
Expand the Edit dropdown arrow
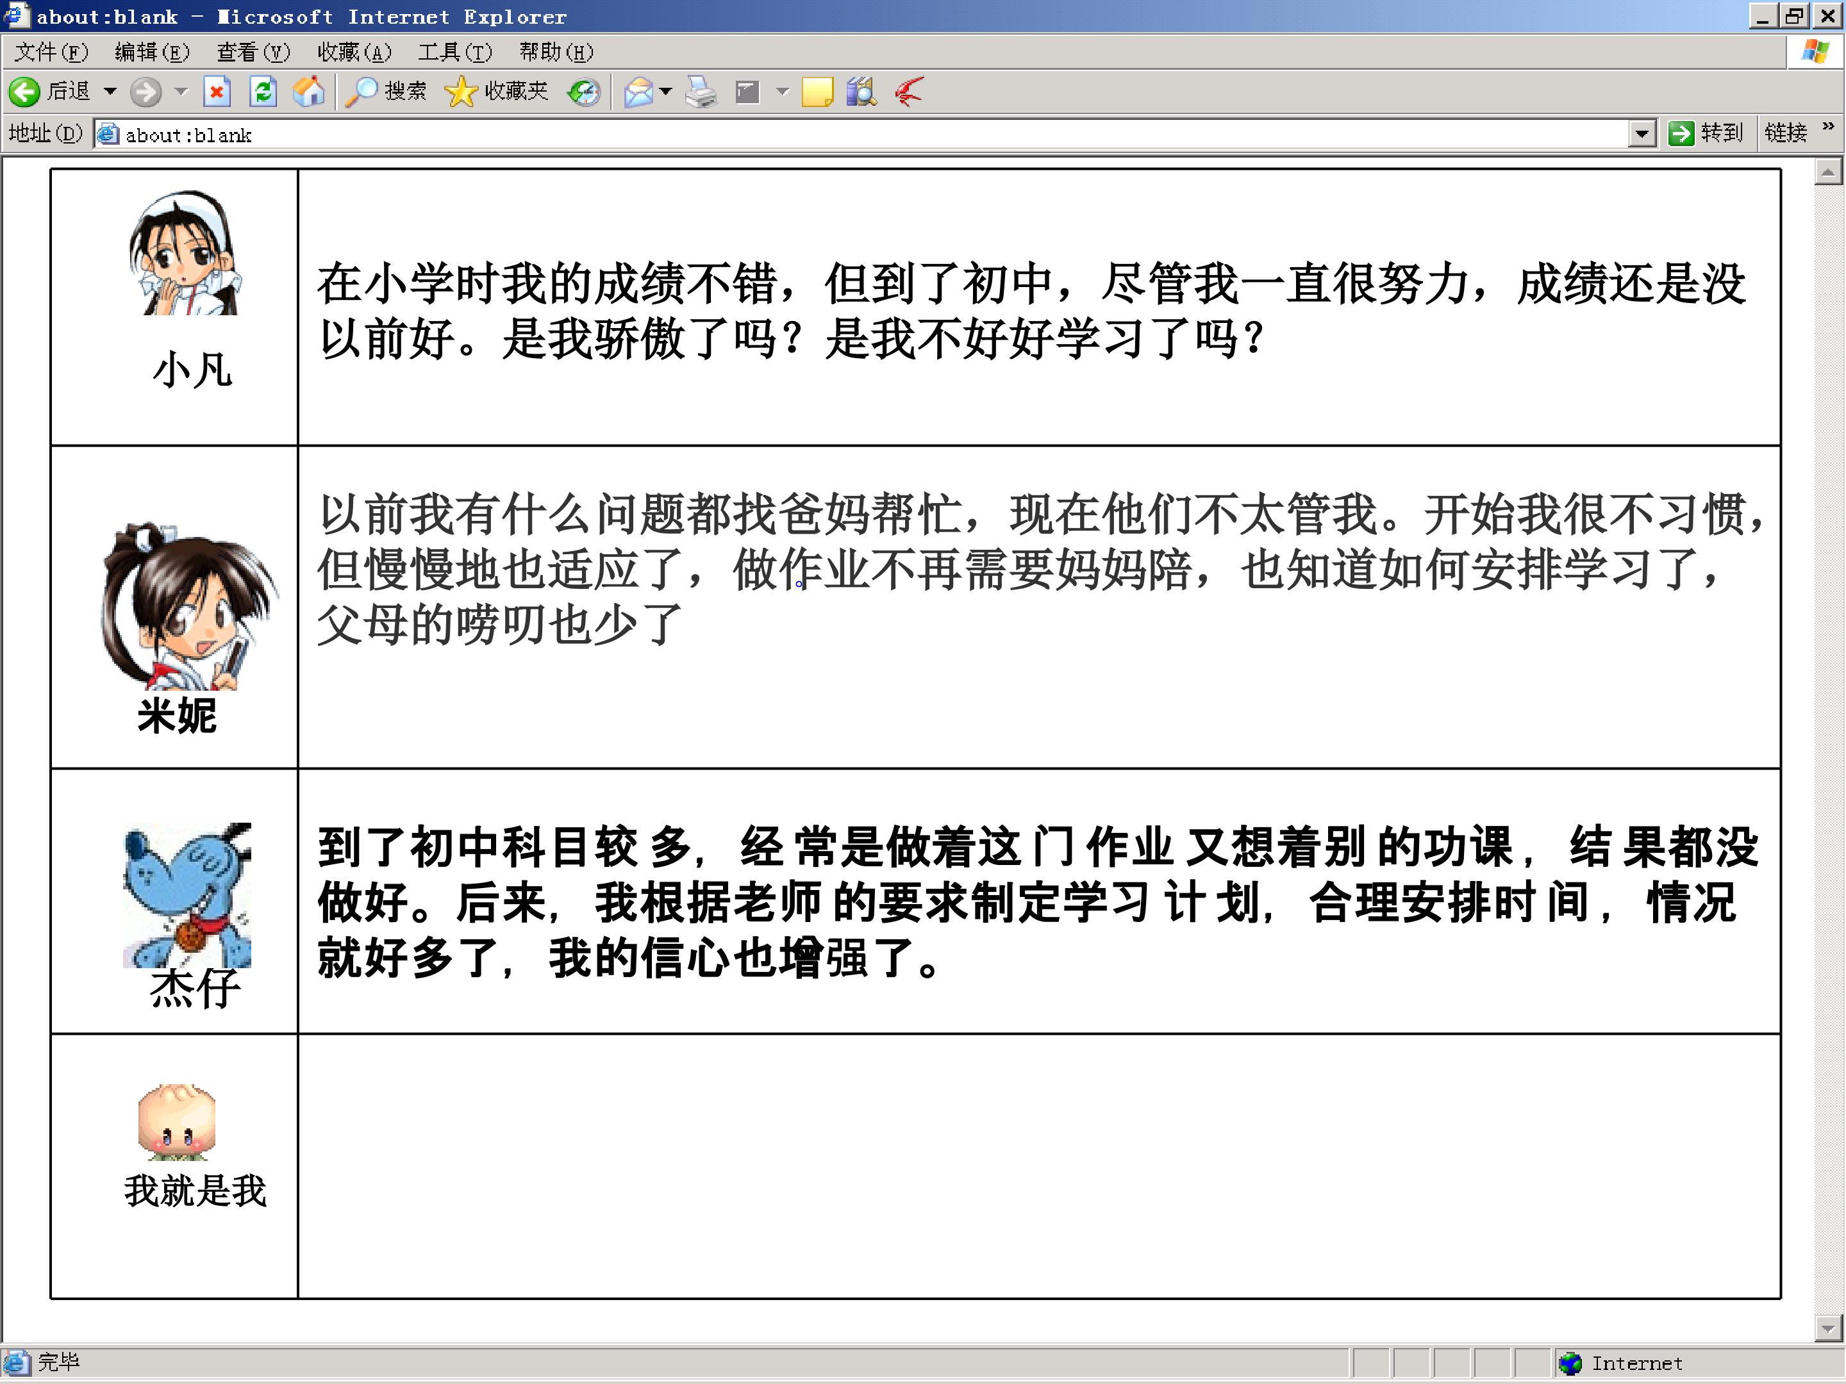tap(782, 91)
